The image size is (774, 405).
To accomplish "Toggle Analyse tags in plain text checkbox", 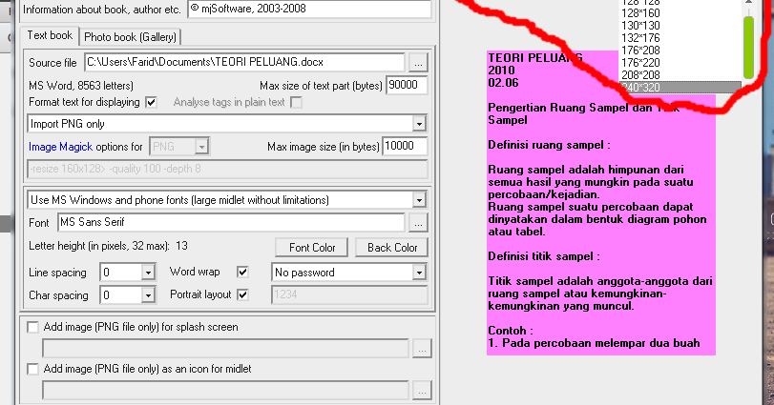I will coord(296,103).
